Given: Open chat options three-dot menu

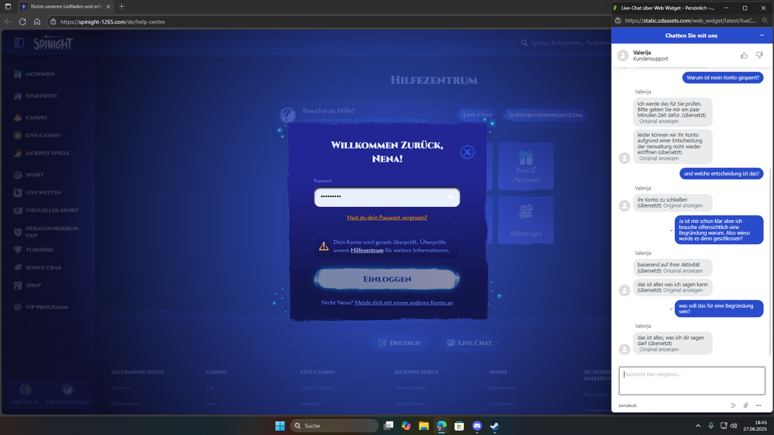Looking at the screenshot, I should pyautogui.click(x=759, y=406).
